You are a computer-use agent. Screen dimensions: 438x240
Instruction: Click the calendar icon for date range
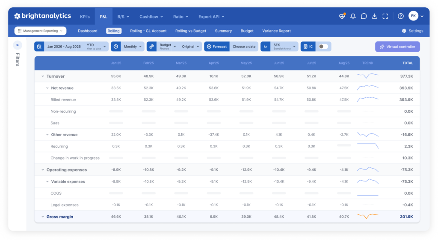click(39, 47)
